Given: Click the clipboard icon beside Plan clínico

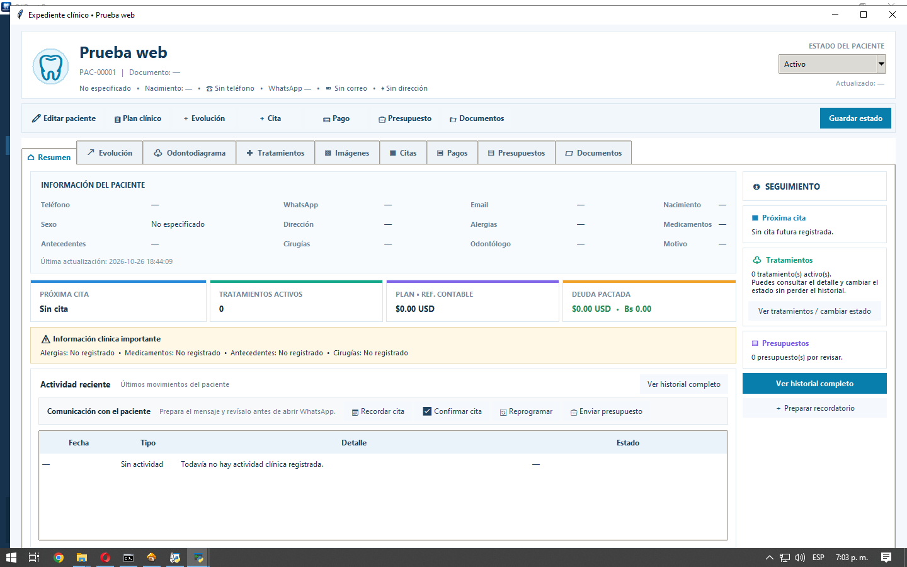Looking at the screenshot, I should [x=118, y=119].
